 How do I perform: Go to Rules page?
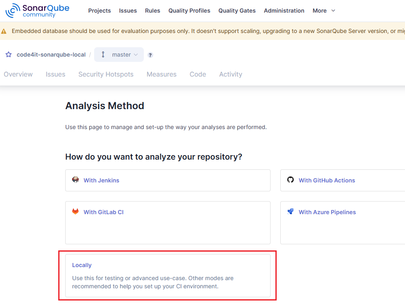[152, 11]
